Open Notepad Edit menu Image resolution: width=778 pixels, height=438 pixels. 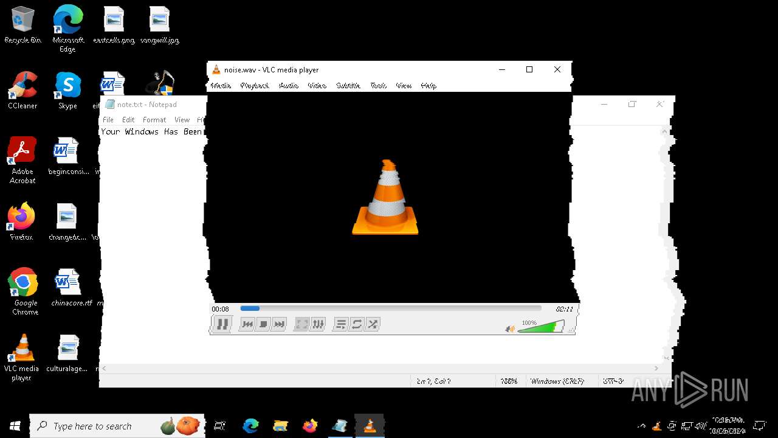click(x=128, y=120)
